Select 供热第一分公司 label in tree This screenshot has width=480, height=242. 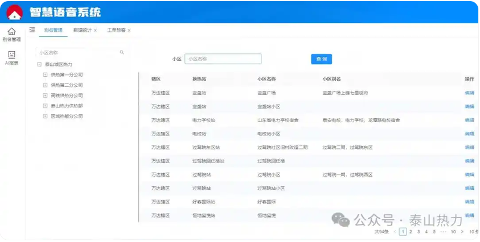67,75
